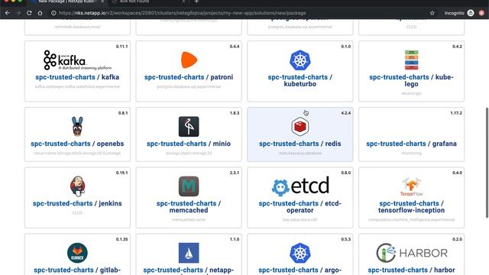The width and height of the screenshot is (489, 275).
Task: Click the Harbor lighthouse logo
Action: (411, 253)
